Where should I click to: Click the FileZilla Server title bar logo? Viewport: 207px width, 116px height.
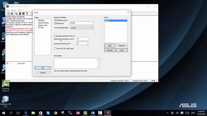8,6
